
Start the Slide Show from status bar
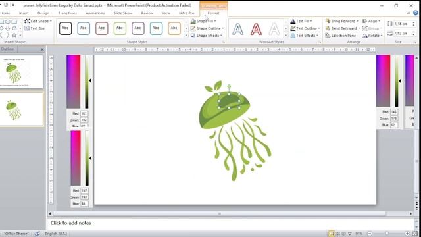(349, 234)
